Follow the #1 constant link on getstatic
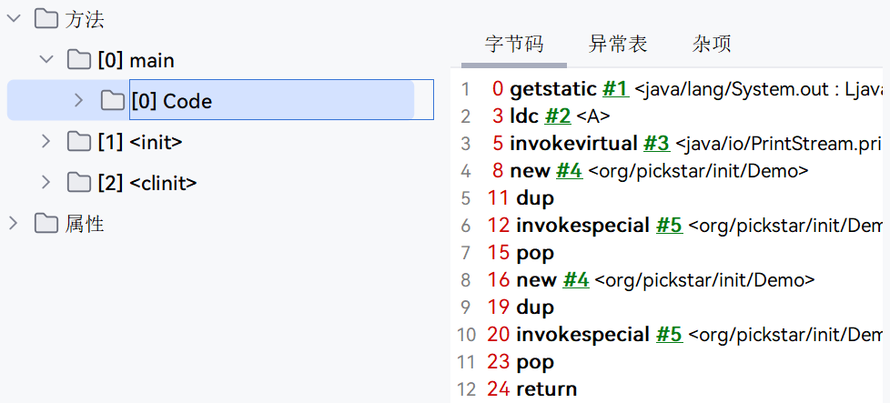This screenshot has width=890, height=403. click(x=615, y=89)
